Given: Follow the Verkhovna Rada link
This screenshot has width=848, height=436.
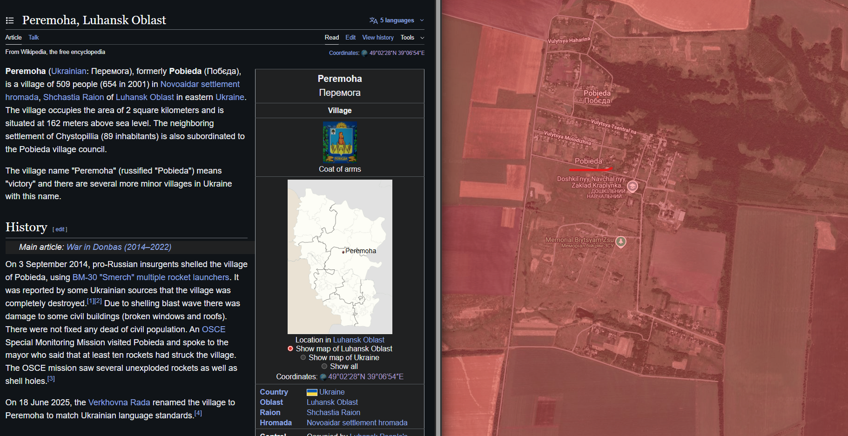Looking at the screenshot, I should point(119,402).
